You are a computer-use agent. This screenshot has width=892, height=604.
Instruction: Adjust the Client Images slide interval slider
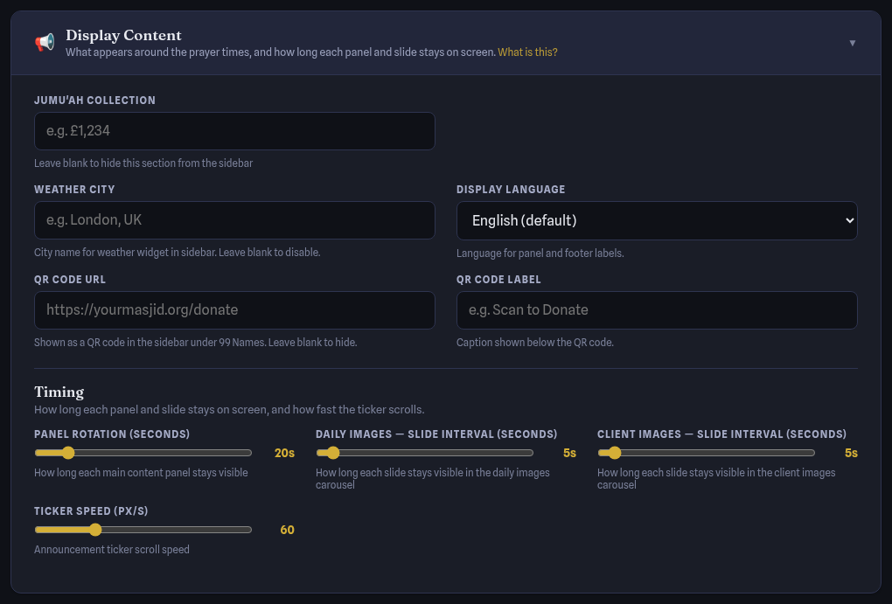706,453
